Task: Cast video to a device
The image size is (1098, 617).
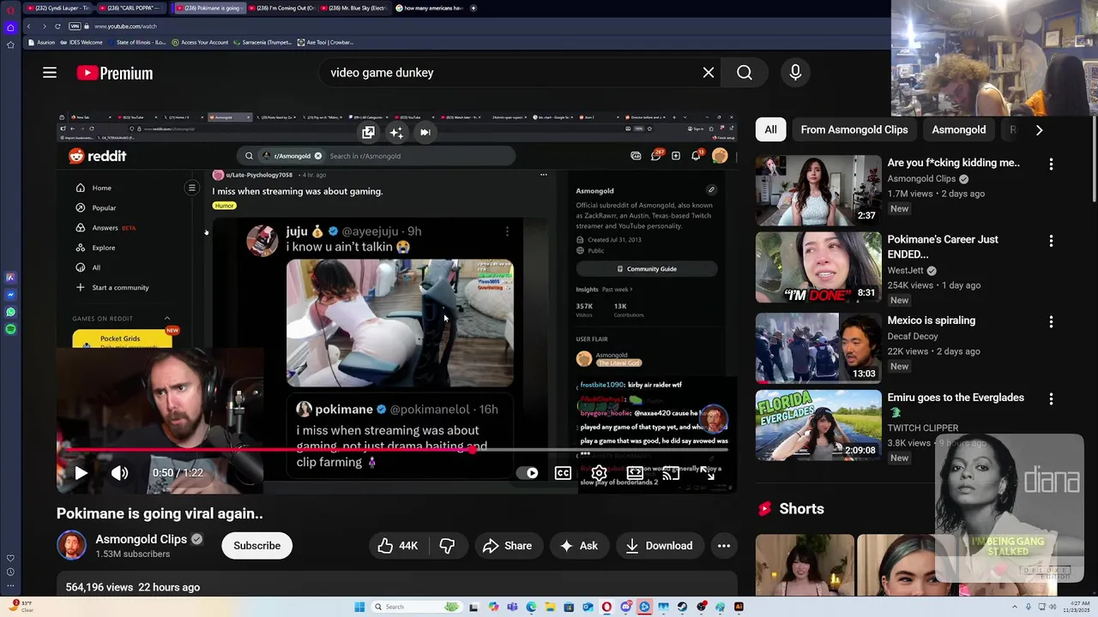Action: (671, 473)
